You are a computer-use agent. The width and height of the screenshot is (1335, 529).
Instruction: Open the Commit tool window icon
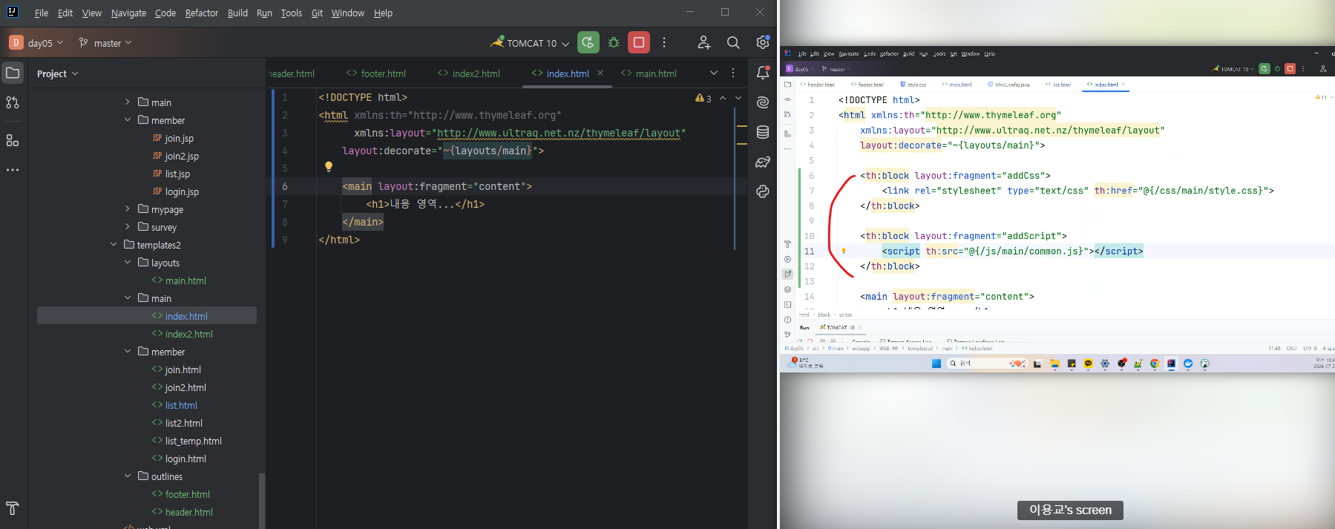pyautogui.click(x=13, y=102)
